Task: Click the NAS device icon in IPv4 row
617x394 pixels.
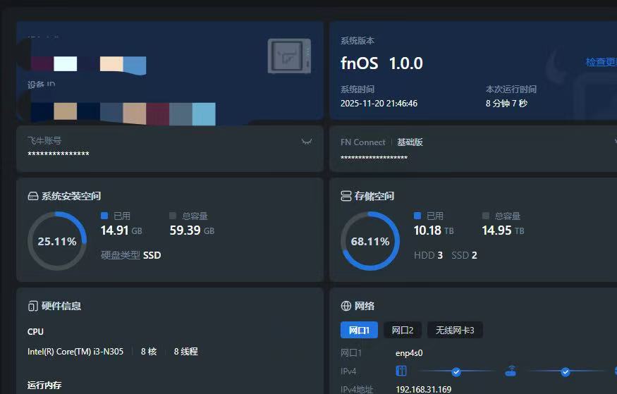Action: (401, 371)
